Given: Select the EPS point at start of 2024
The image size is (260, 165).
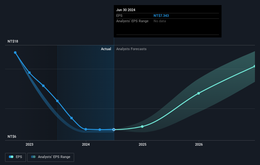Looking at the screenshot, I should pyautogui.click(x=86, y=129).
